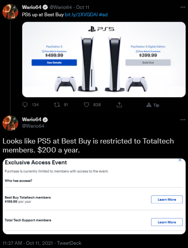Click the @Wario64 handle in second tweet

coord(33,126)
